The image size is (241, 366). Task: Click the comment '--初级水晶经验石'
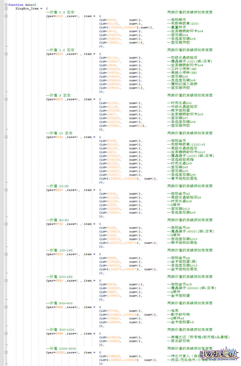[182, 57]
